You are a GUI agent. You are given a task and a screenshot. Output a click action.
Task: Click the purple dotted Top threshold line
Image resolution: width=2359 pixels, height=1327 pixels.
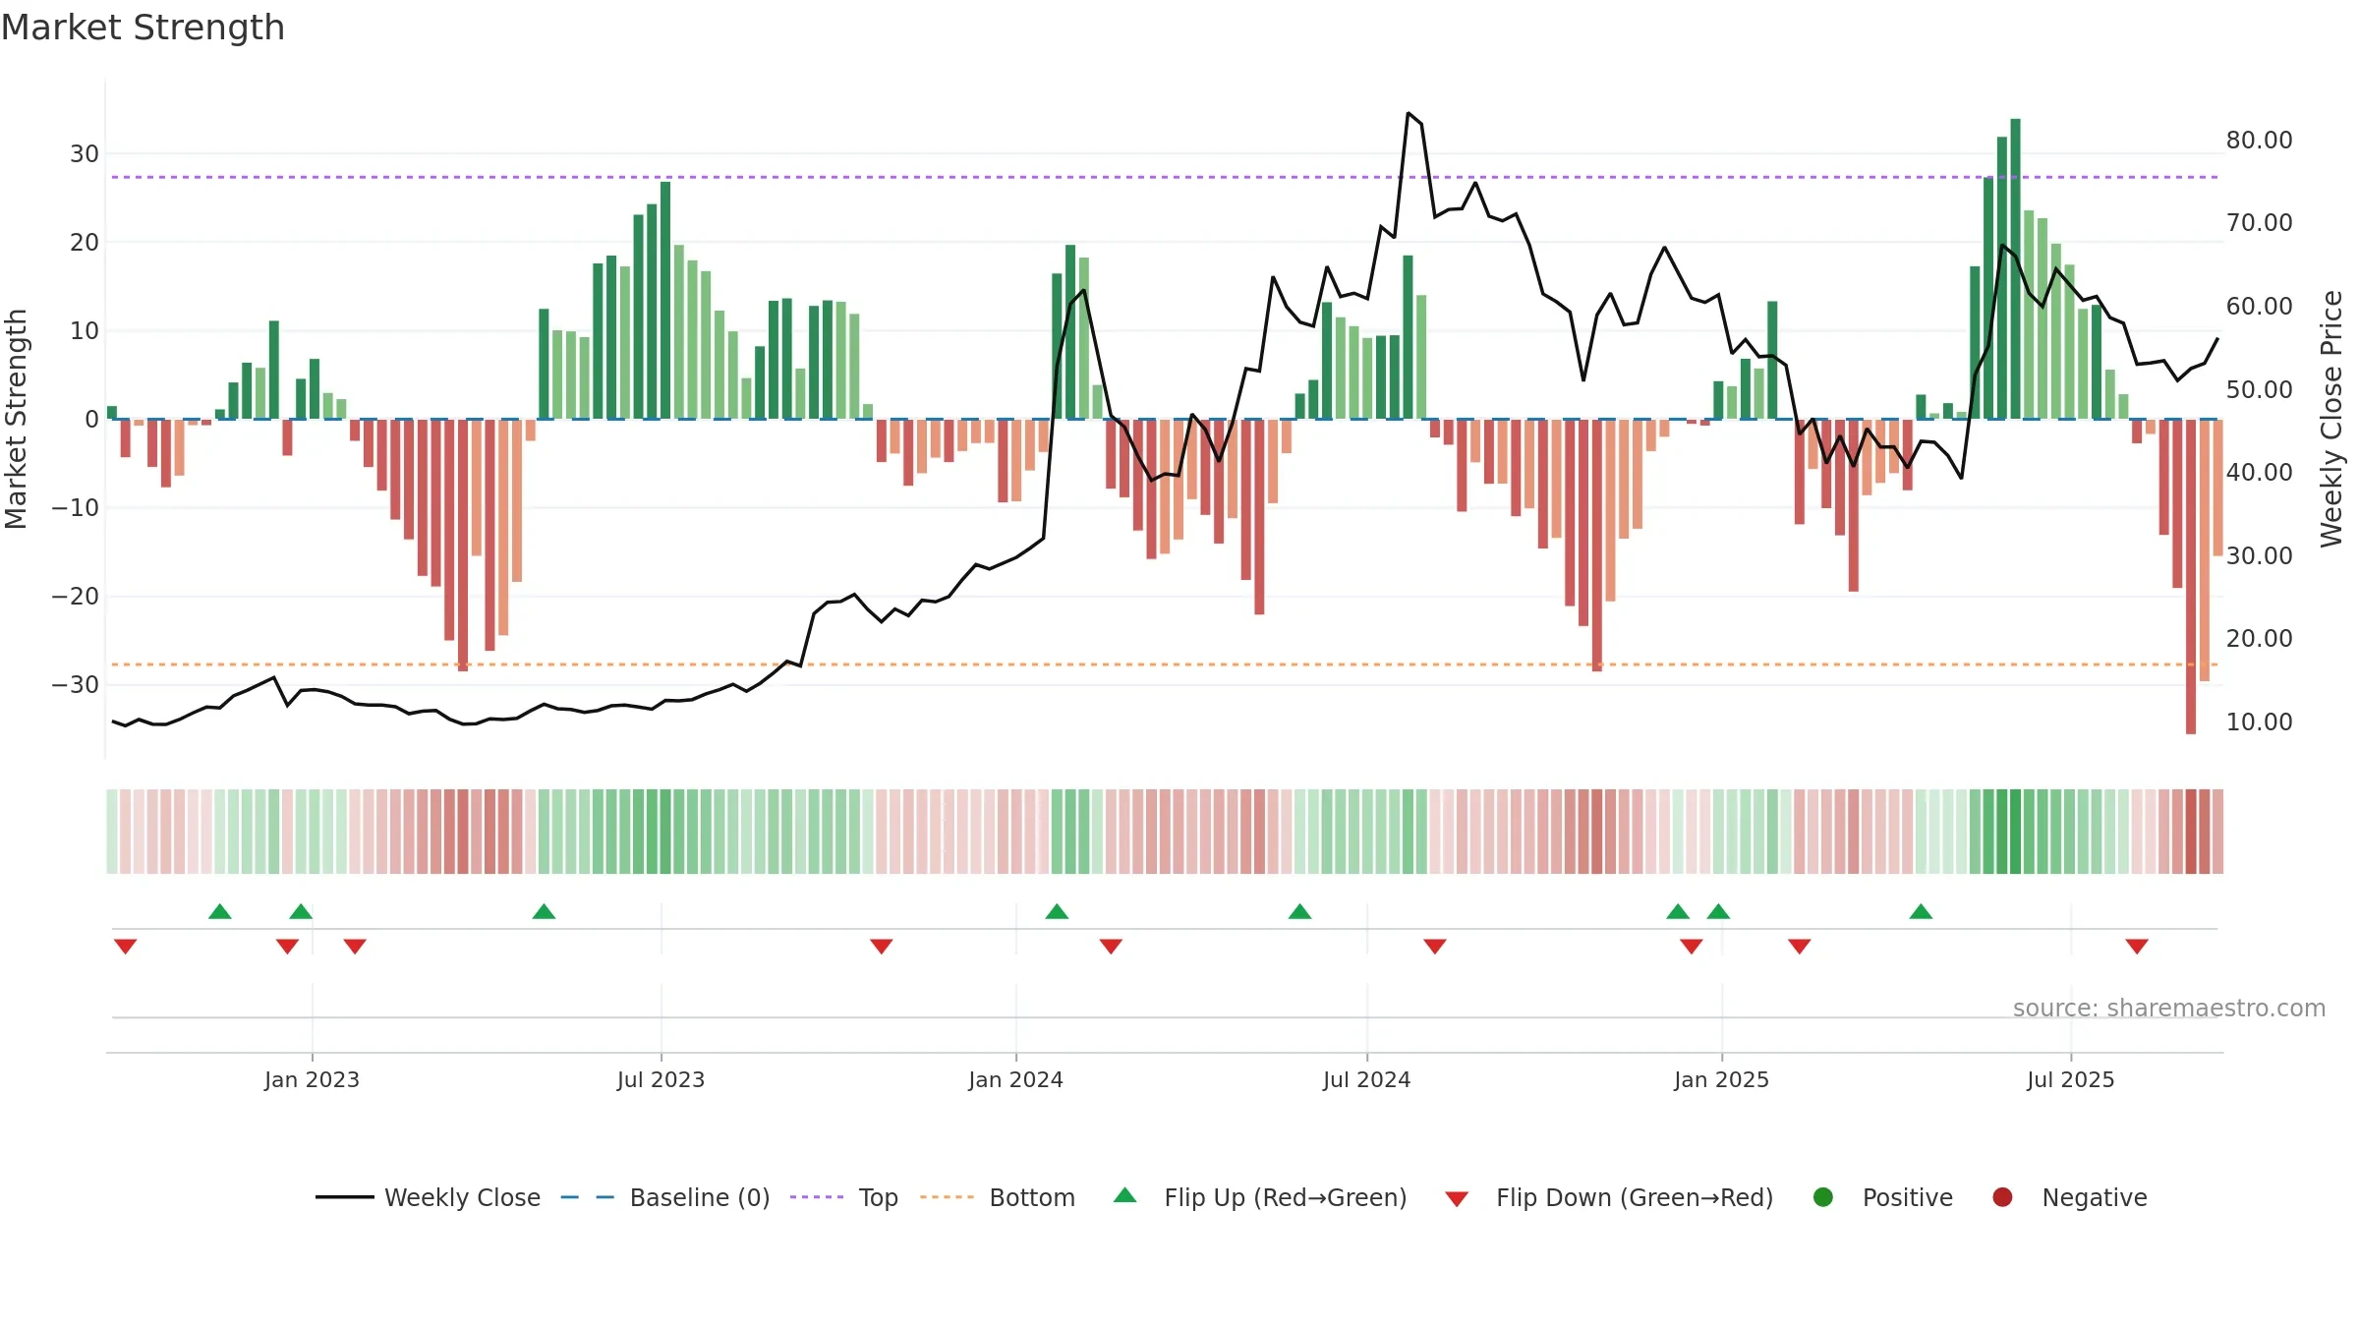(x=1164, y=177)
